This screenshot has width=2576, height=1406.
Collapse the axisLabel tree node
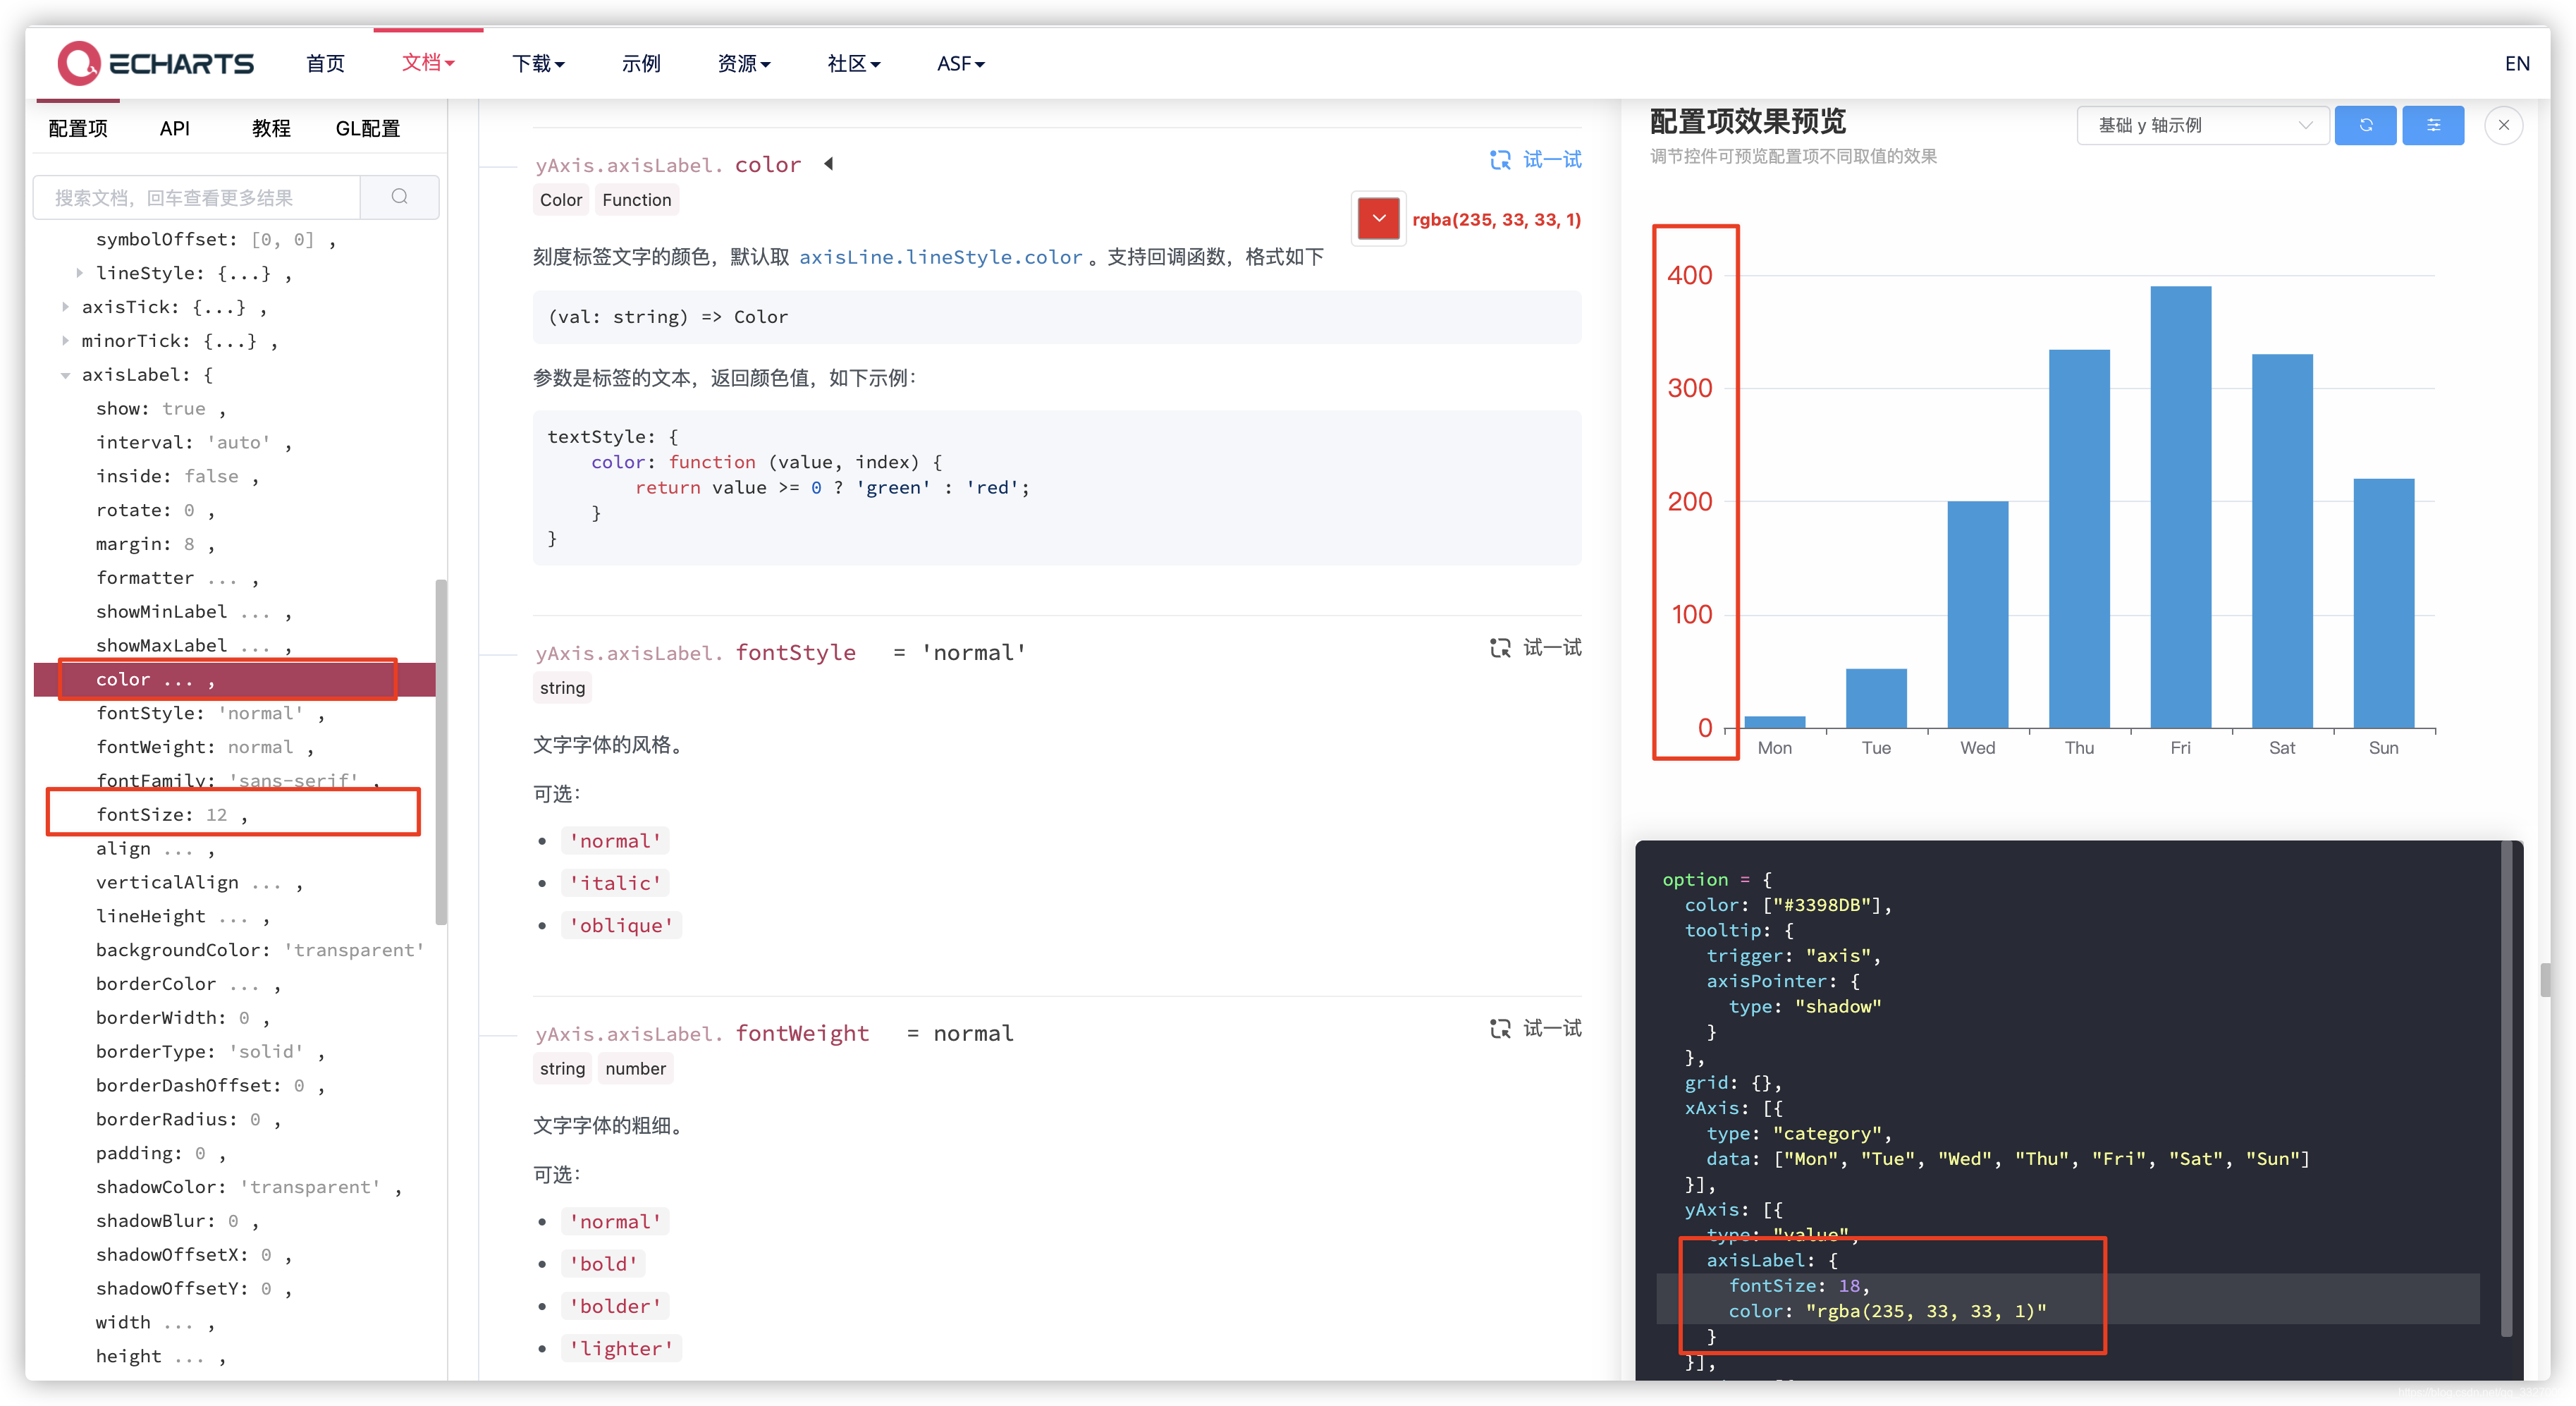[65, 375]
